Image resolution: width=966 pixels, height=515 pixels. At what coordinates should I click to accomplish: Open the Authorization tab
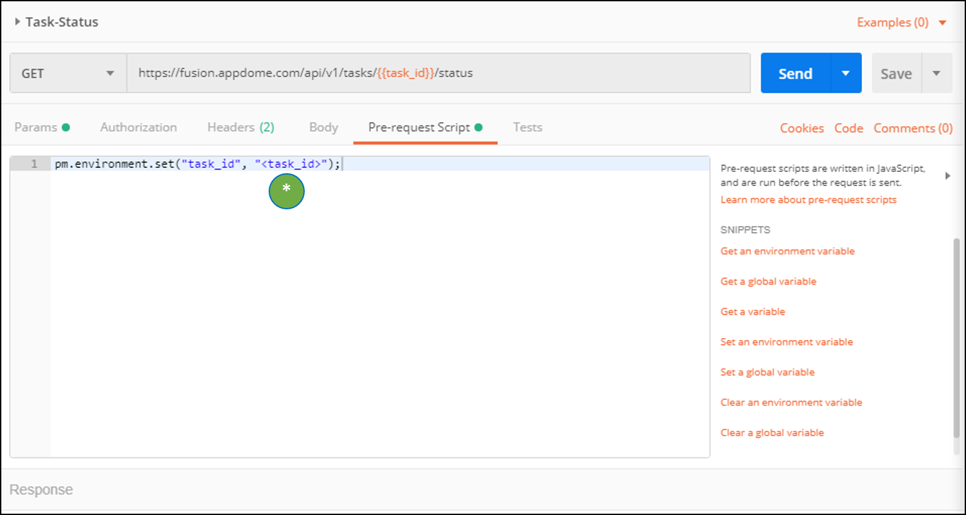pos(138,127)
